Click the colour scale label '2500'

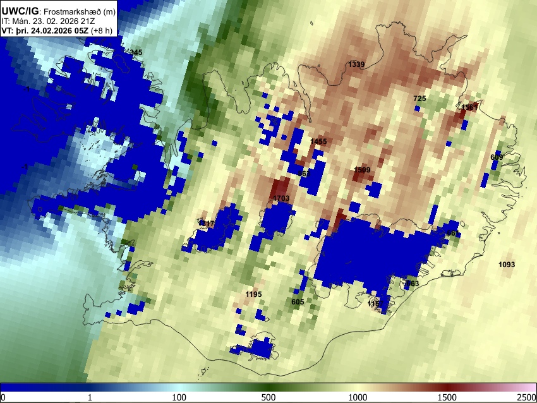tap(527, 397)
